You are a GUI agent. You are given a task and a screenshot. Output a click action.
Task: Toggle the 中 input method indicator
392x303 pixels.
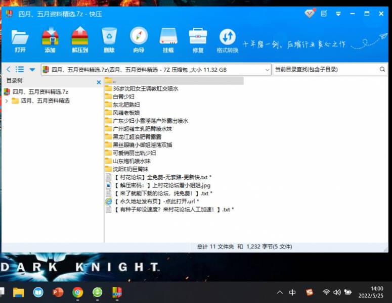click(x=292, y=292)
